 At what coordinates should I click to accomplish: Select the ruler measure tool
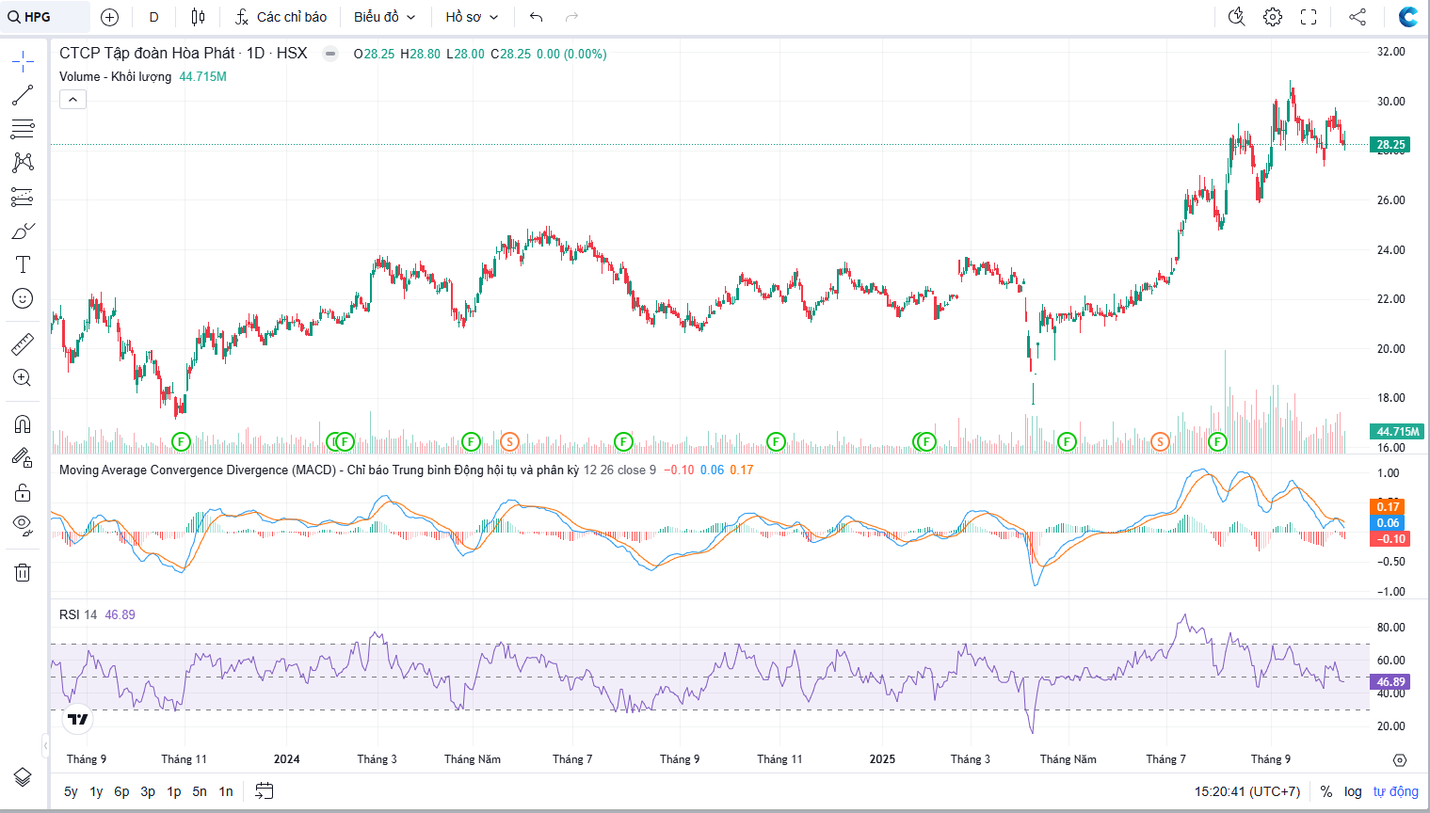[x=23, y=344]
